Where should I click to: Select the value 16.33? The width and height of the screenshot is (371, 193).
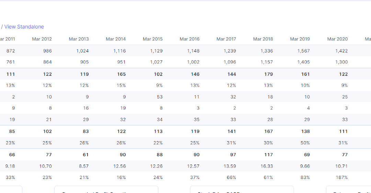point(267,166)
